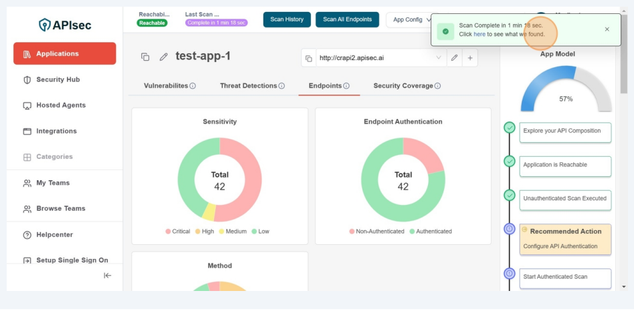Click the 'here' link in notification
This screenshot has width=634, height=315.
(x=479, y=34)
